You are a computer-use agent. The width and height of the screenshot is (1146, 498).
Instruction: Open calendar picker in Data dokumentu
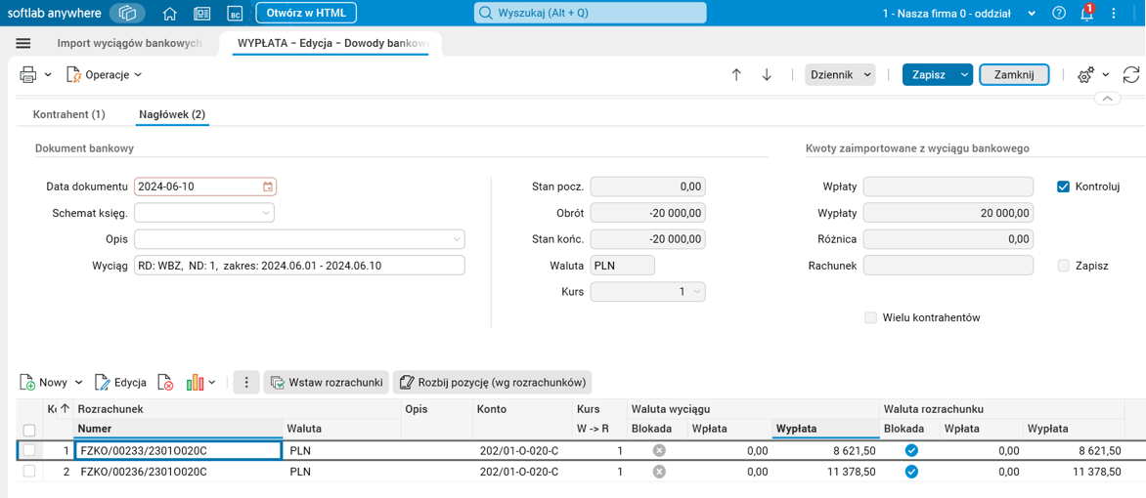click(268, 187)
